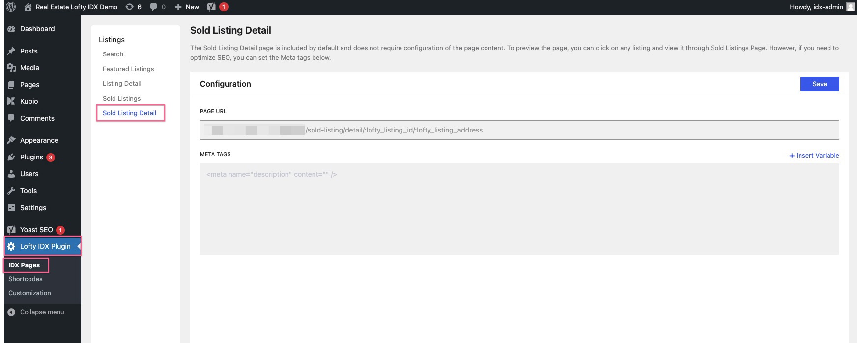This screenshot has height=343, width=857.
Task: Open the updates icon showing 6
Action: point(130,7)
